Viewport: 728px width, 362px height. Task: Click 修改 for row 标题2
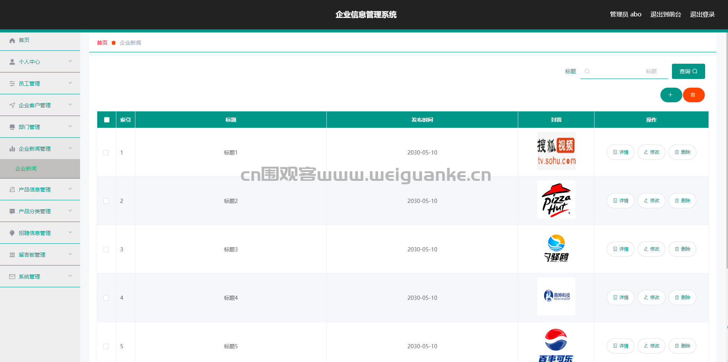(x=651, y=201)
